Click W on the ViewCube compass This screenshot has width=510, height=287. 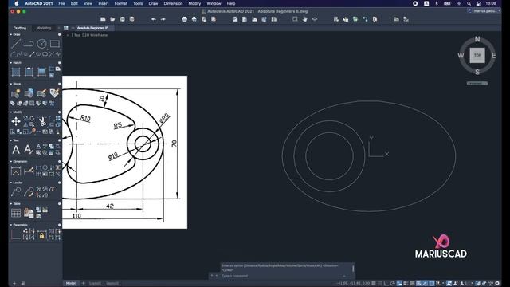pyautogui.click(x=461, y=55)
